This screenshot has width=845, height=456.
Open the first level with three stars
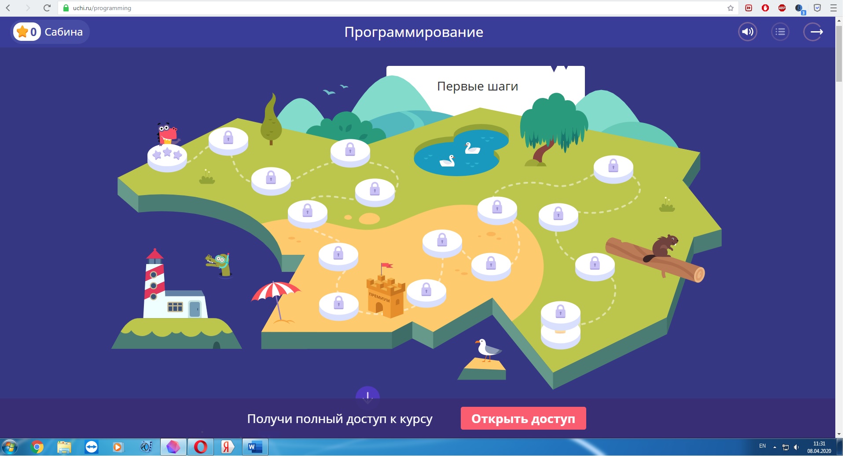click(x=167, y=156)
